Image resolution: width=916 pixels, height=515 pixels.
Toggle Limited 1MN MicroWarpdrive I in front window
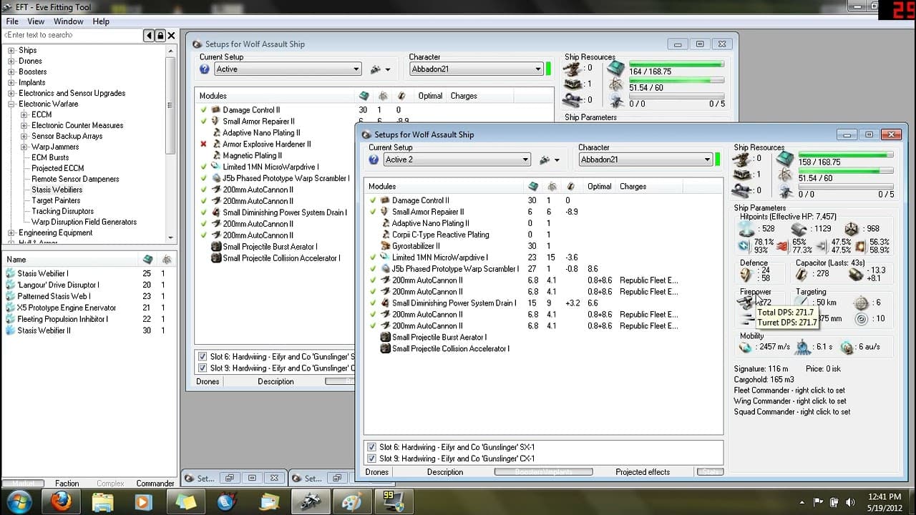[x=373, y=257]
